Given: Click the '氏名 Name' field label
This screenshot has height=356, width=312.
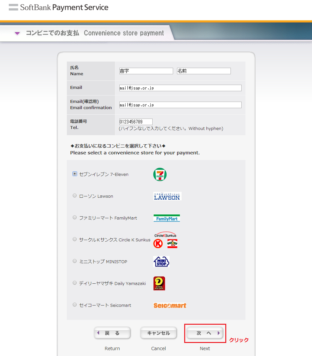Looking at the screenshot, I should click(x=77, y=71).
